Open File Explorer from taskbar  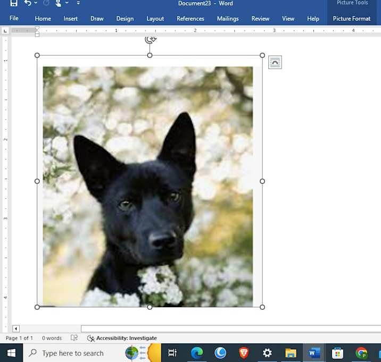(291, 353)
